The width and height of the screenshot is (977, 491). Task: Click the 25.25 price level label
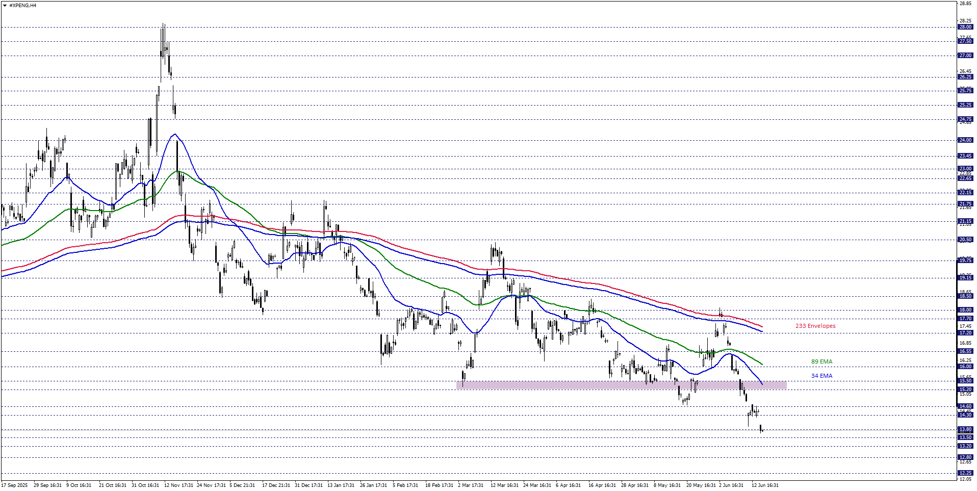pyautogui.click(x=965, y=105)
